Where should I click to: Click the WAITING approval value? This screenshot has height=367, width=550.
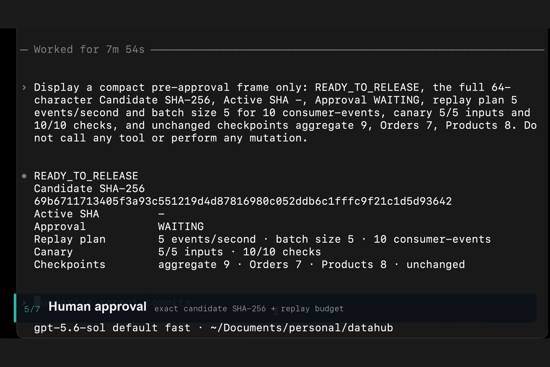pos(181,227)
